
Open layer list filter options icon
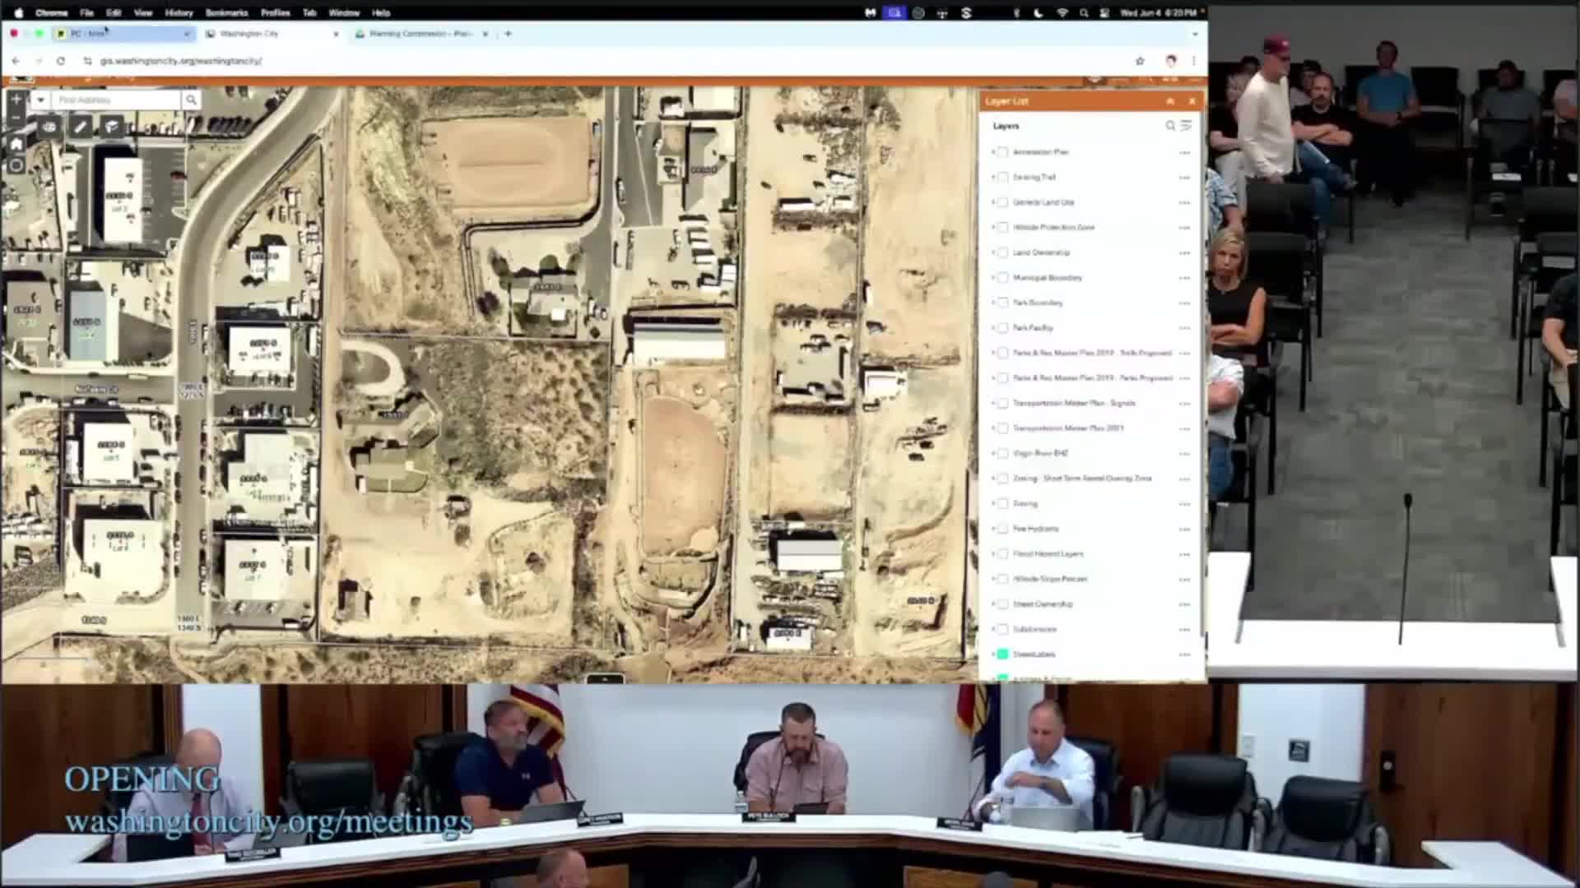coord(1186,126)
